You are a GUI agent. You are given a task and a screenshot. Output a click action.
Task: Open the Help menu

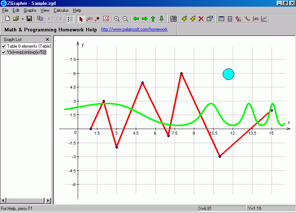[x=77, y=10]
